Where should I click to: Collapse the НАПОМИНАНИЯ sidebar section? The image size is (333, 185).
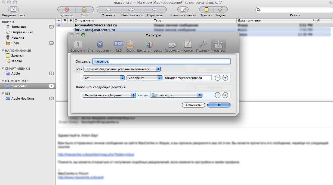pyautogui.click(x=3, y=51)
